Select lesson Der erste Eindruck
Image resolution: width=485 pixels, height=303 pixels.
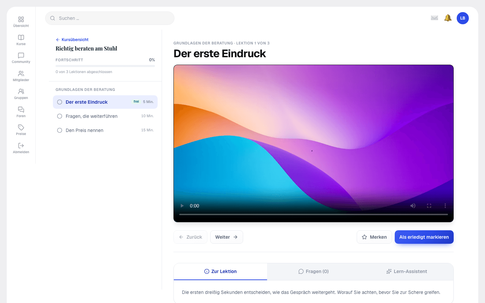click(x=105, y=102)
